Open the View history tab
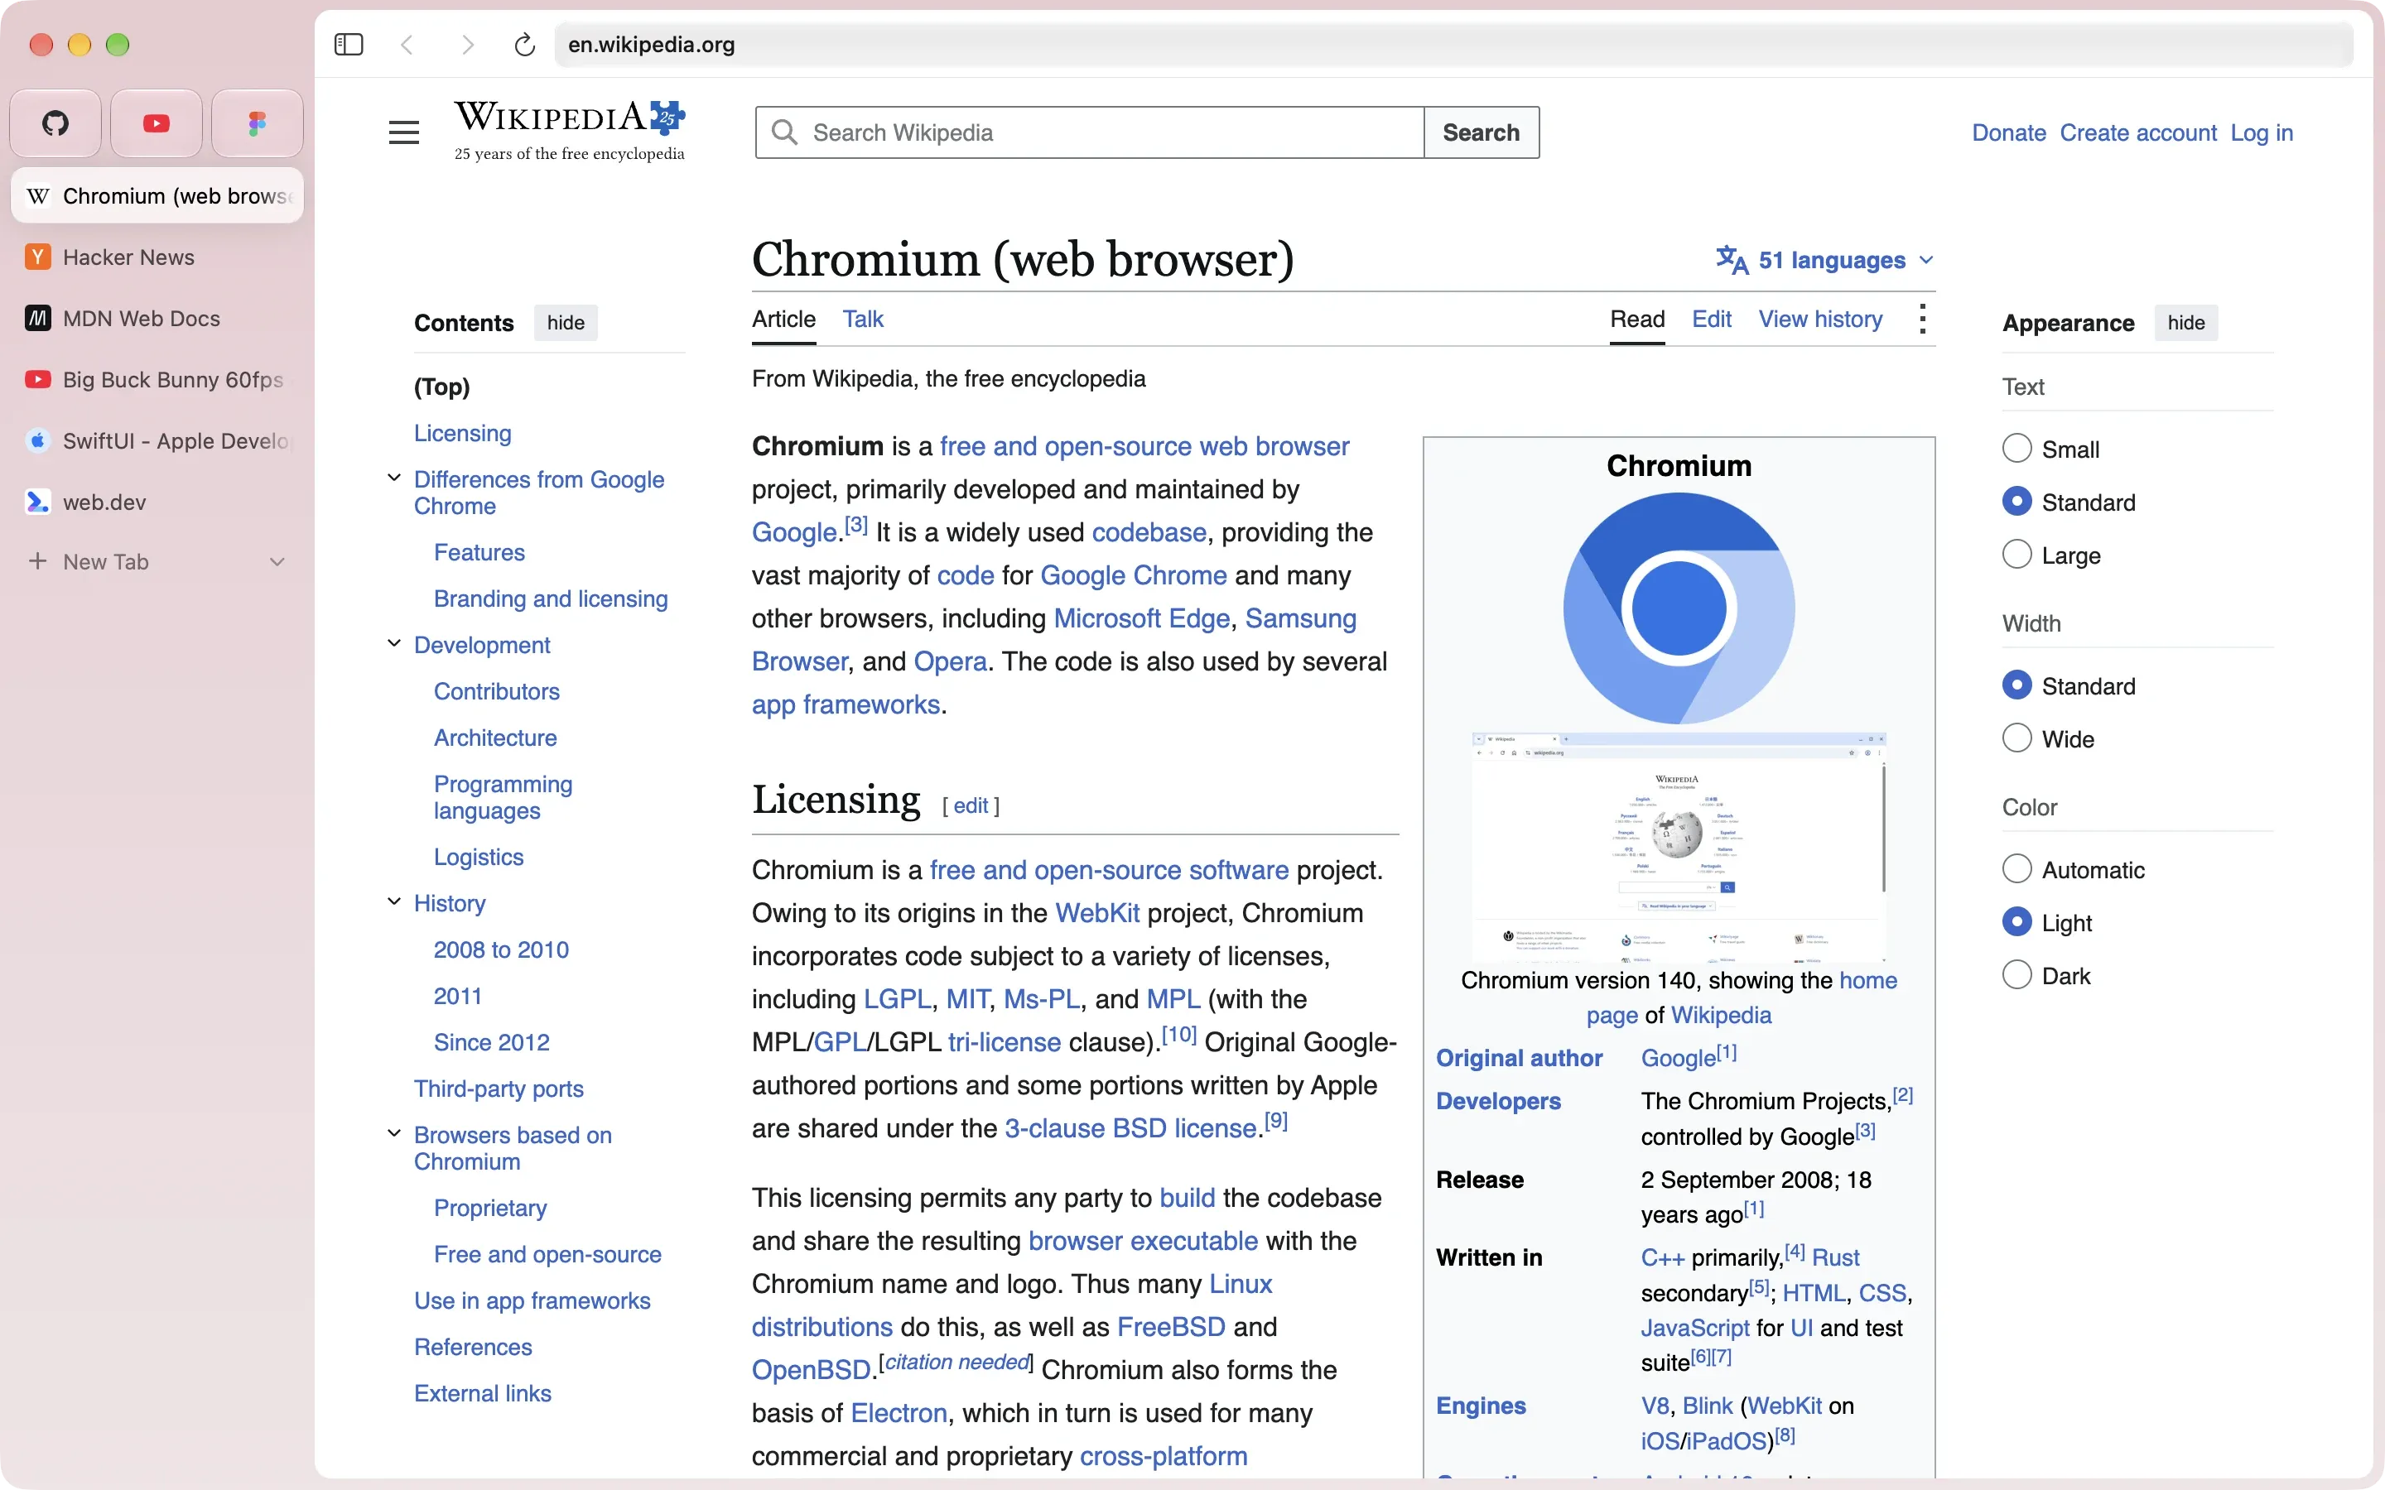Screen dimensions: 2385x1490 [1820, 320]
